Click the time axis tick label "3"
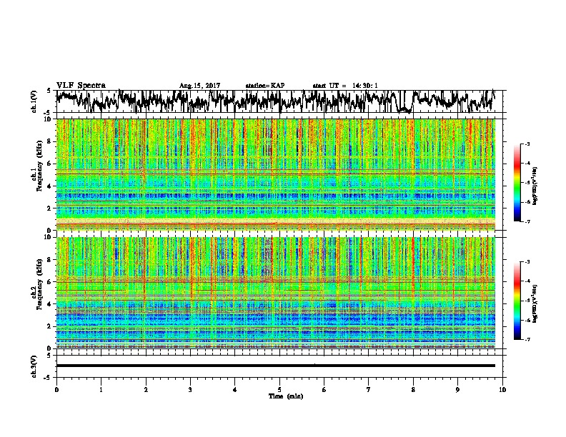 [x=190, y=390]
